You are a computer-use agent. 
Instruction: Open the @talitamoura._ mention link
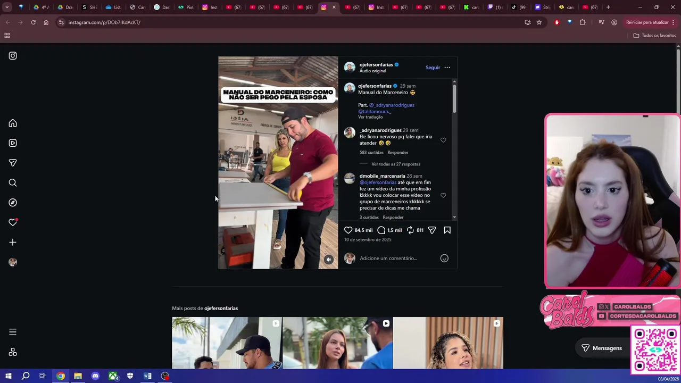(375, 112)
